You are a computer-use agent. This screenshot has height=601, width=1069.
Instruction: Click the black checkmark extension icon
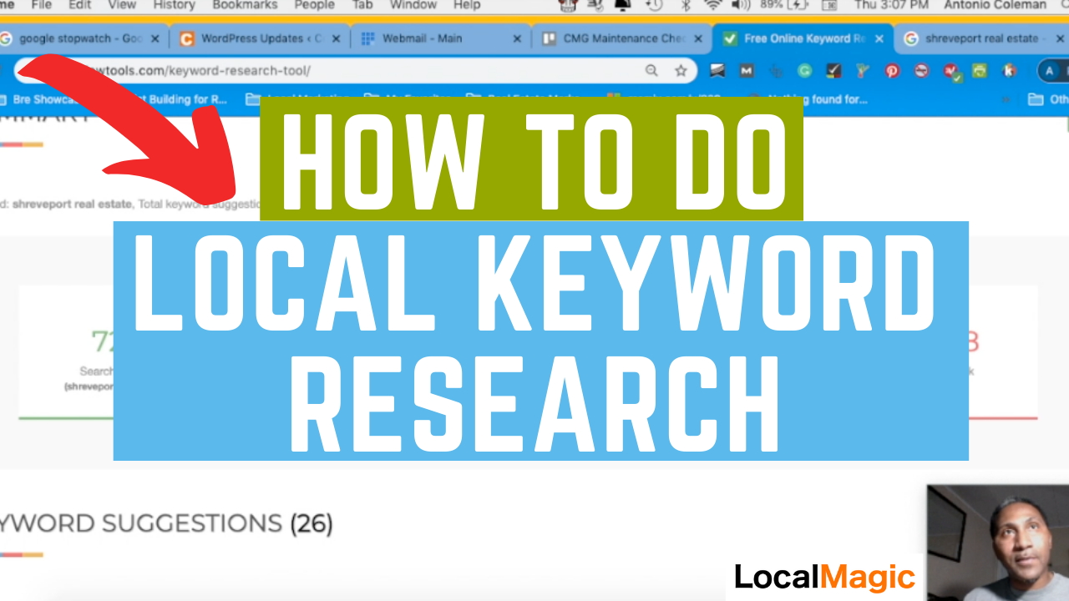pos(833,71)
